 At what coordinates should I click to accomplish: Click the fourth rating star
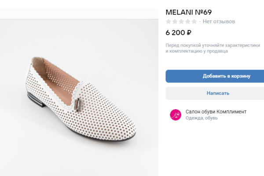coord(187,22)
